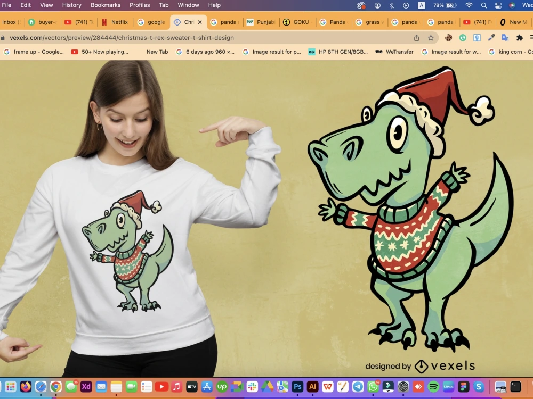The image size is (533, 399).
Task: Open Messages app in the dock
Action: pos(71,386)
